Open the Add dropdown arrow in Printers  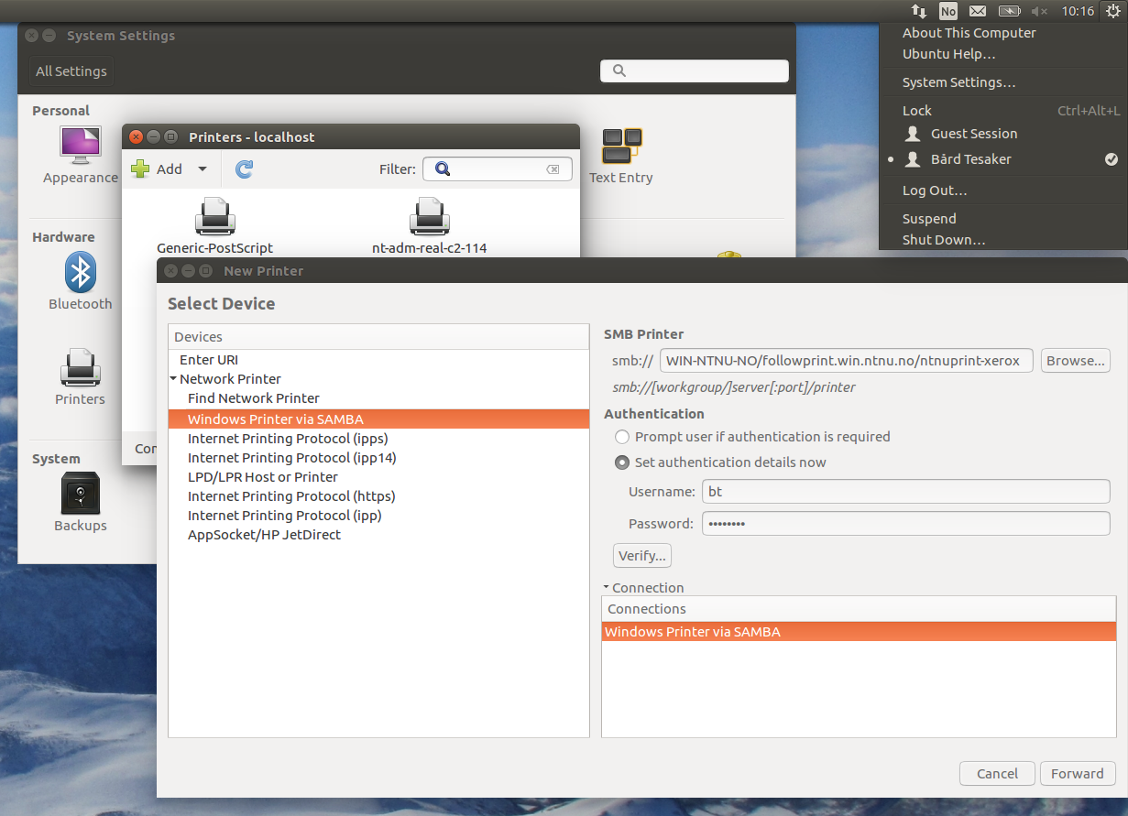[203, 169]
